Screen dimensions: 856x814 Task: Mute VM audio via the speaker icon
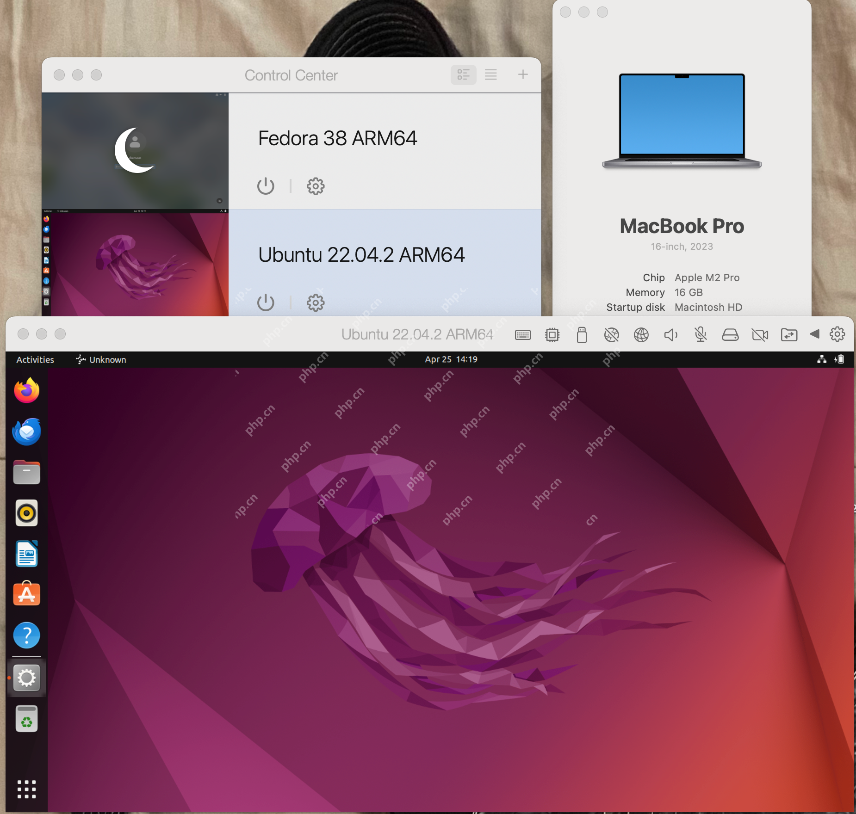[671, 334]
